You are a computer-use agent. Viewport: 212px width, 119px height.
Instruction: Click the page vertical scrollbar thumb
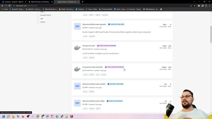(x=211, y=34)
